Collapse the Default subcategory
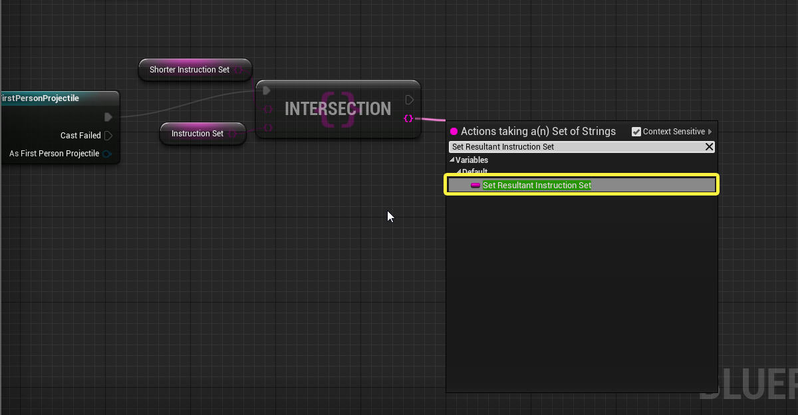The height and width of the screenshot is (415, 798). (x=460, y=172)
